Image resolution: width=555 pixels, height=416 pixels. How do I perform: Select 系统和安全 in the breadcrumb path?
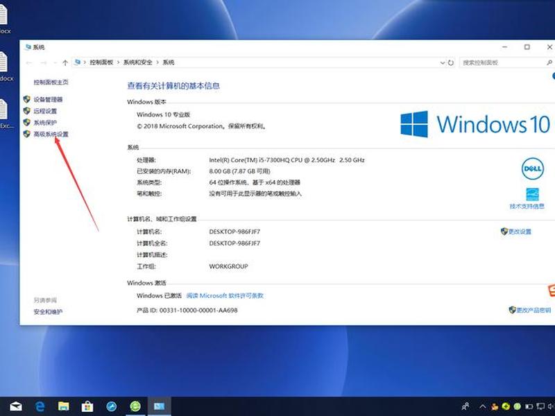pos(137,62)
